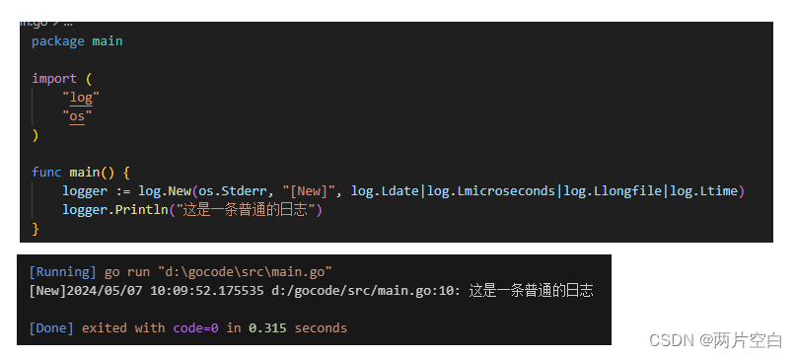This screenshot has height=358, width=796.
Task: Click the [Running] label in output
Action: (62, 271)
